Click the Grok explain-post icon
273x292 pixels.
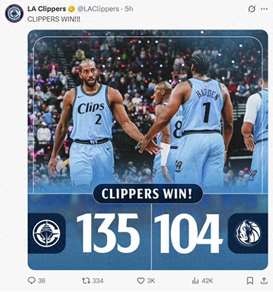coord(251,9)
